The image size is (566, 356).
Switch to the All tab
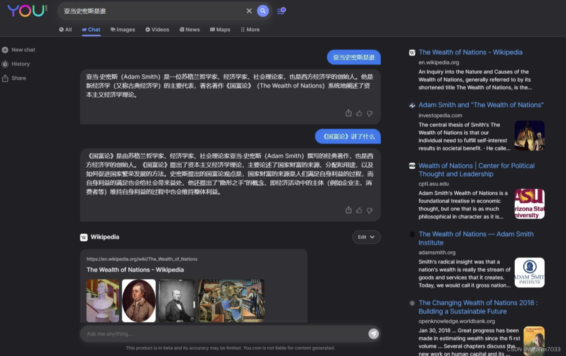(x=65, y=30)
